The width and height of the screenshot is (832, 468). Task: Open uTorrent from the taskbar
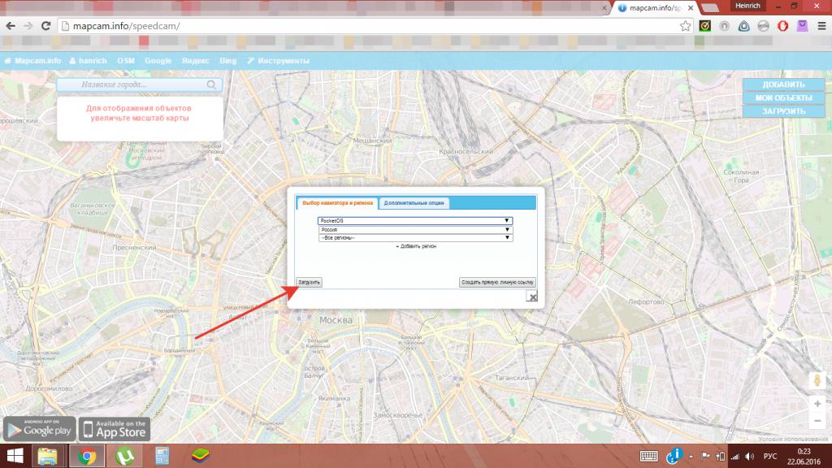click(121, 454)
